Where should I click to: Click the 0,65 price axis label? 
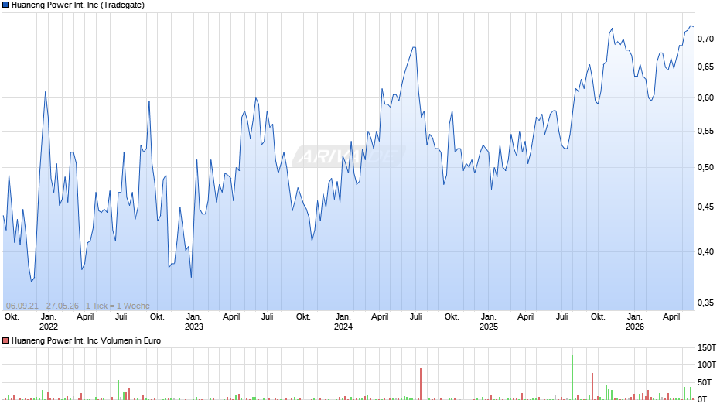click(x=705, y=67)
